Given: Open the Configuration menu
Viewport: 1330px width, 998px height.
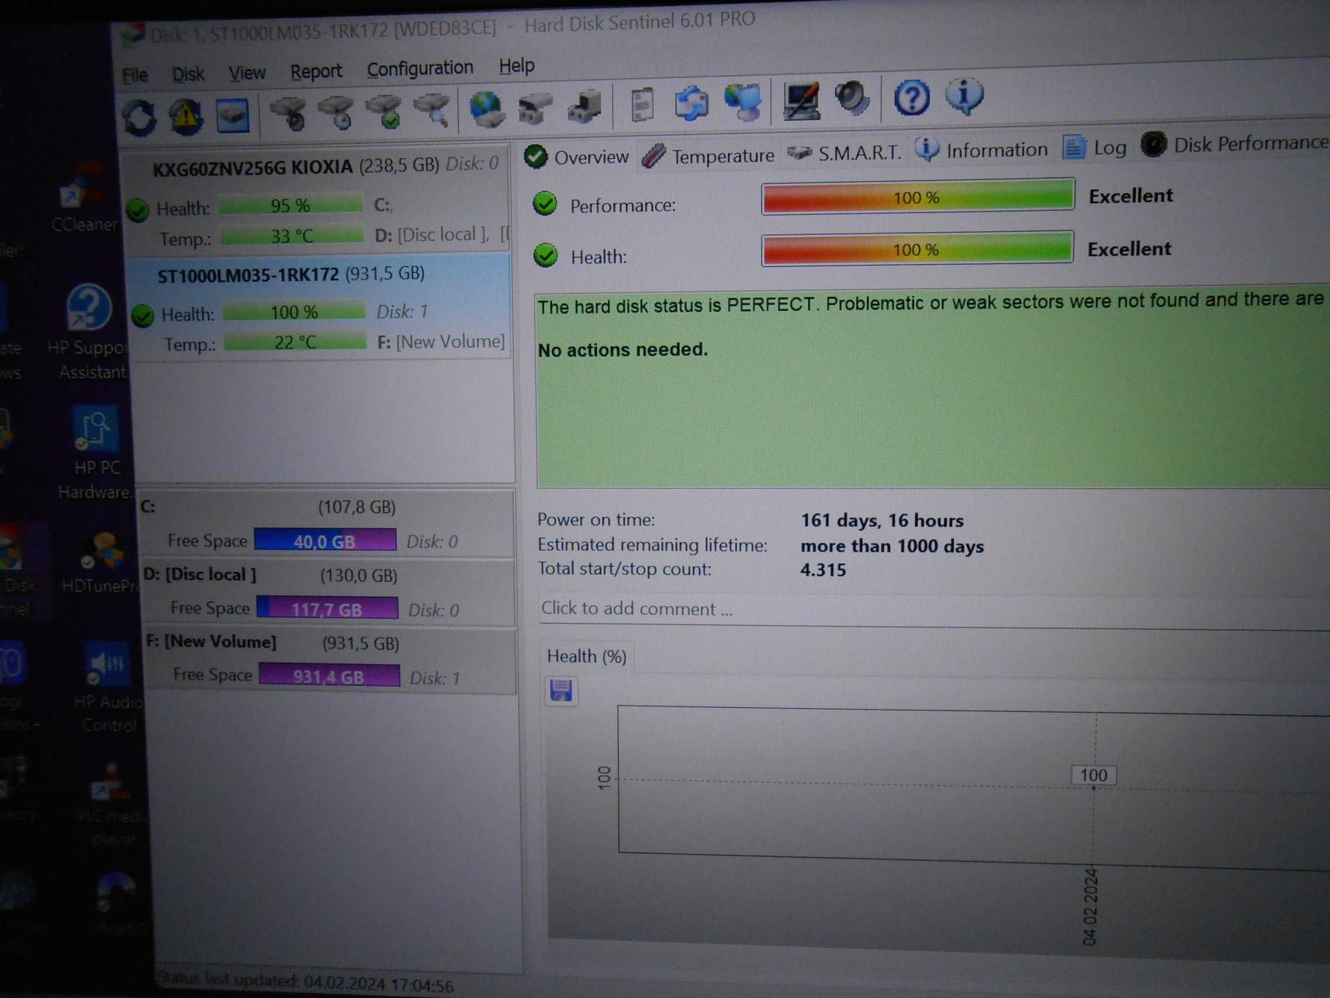Looking at the screenshot, I should click(420, 69).
